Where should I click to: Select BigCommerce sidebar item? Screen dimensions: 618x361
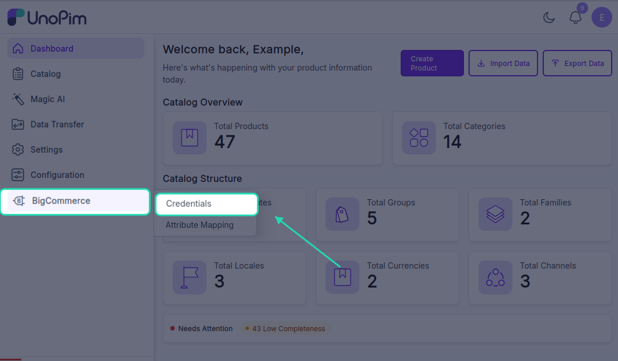point(75,201)
